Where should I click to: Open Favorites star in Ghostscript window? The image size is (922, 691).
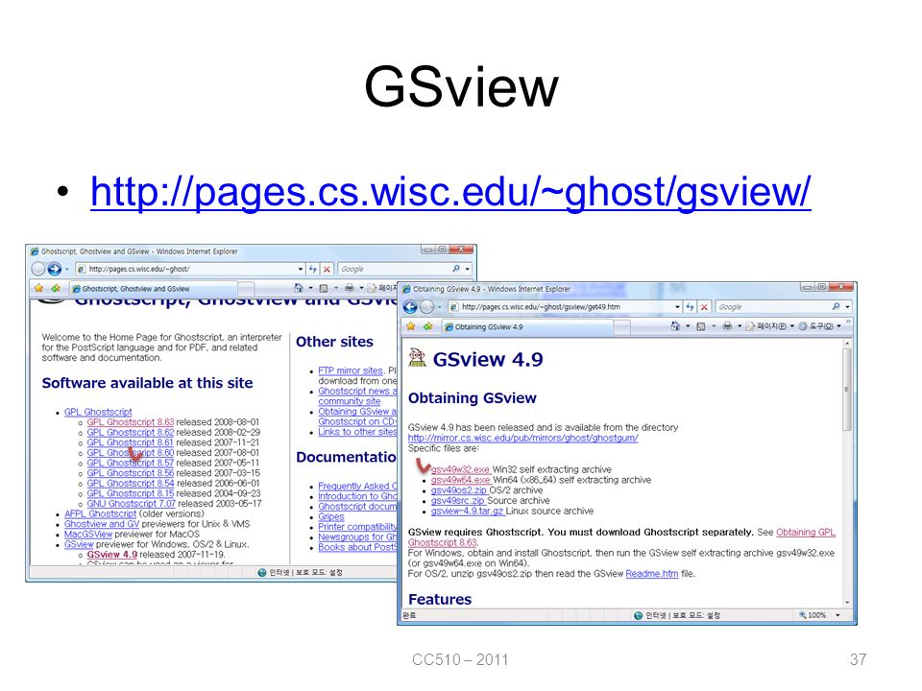tap(38, 288)
